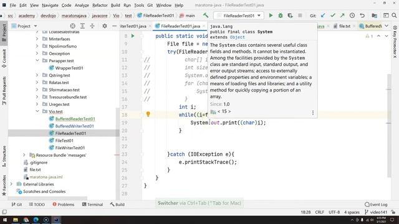
Task: Expand the Minterfaces folder
Action: [x=37, y=39]
